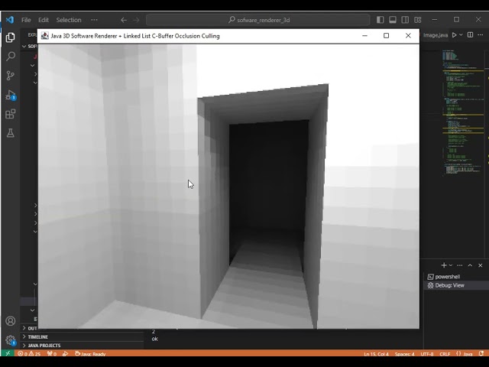Expand the OUTLINE section

(29, 328)
